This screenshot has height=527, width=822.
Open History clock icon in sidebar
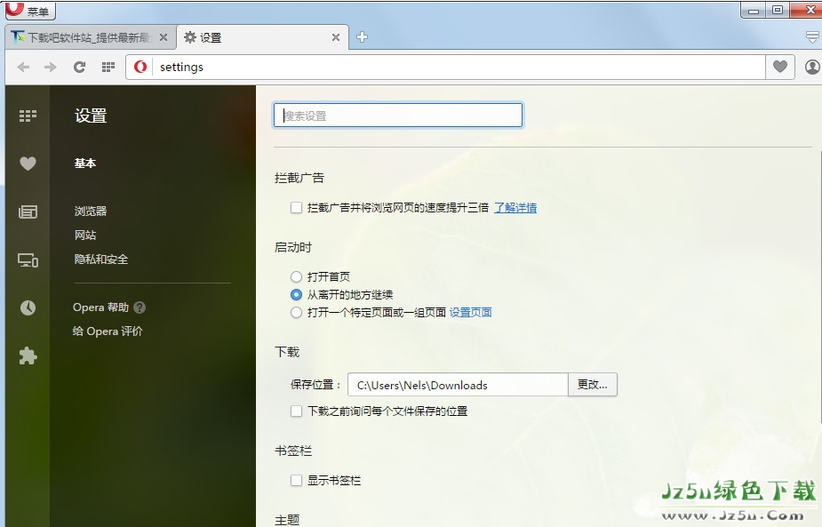coord(28,307)
